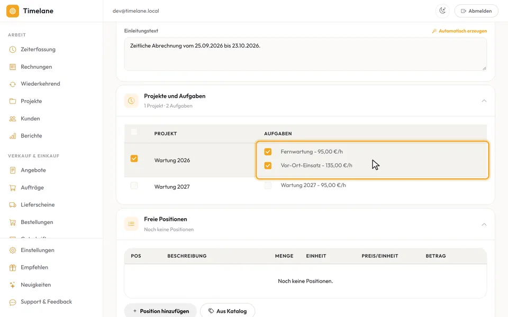Image resolution: width=508 pixels, height=317 pixels.
Task: Collapse the Projekte und Aufgaben section
Action: pos(484,101)
